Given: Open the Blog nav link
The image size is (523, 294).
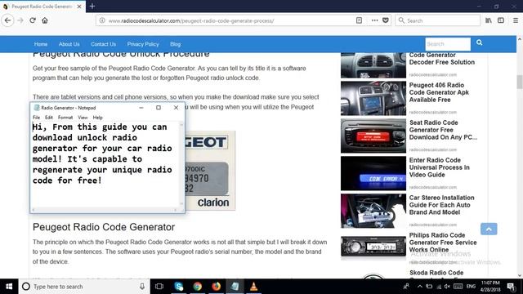Looking at the screenshot, I should pos(175,44).
